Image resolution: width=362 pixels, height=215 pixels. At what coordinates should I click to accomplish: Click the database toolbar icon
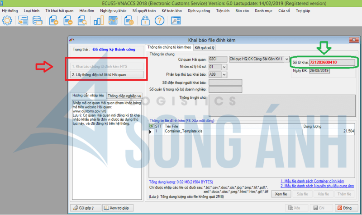click(38, 20)
